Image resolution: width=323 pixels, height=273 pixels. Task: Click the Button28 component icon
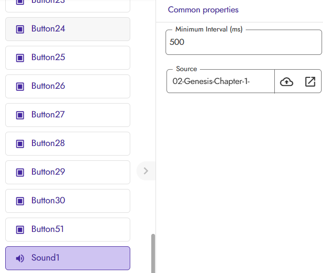click(x=20, y=144)
